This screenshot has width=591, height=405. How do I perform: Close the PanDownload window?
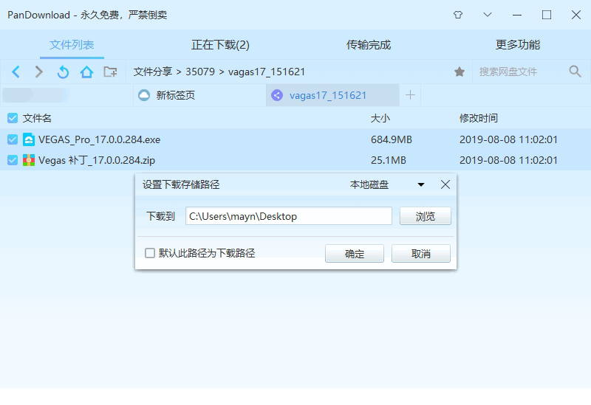point(576,15)
